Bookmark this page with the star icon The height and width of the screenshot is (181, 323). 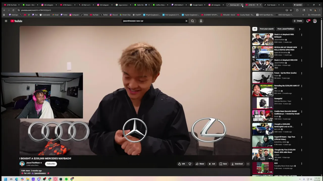291,10
